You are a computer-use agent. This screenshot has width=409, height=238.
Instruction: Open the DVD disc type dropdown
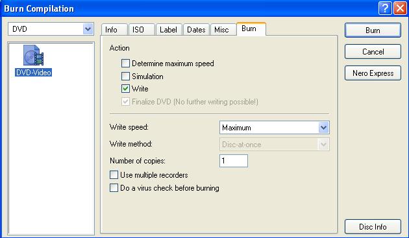pos(51,29)
